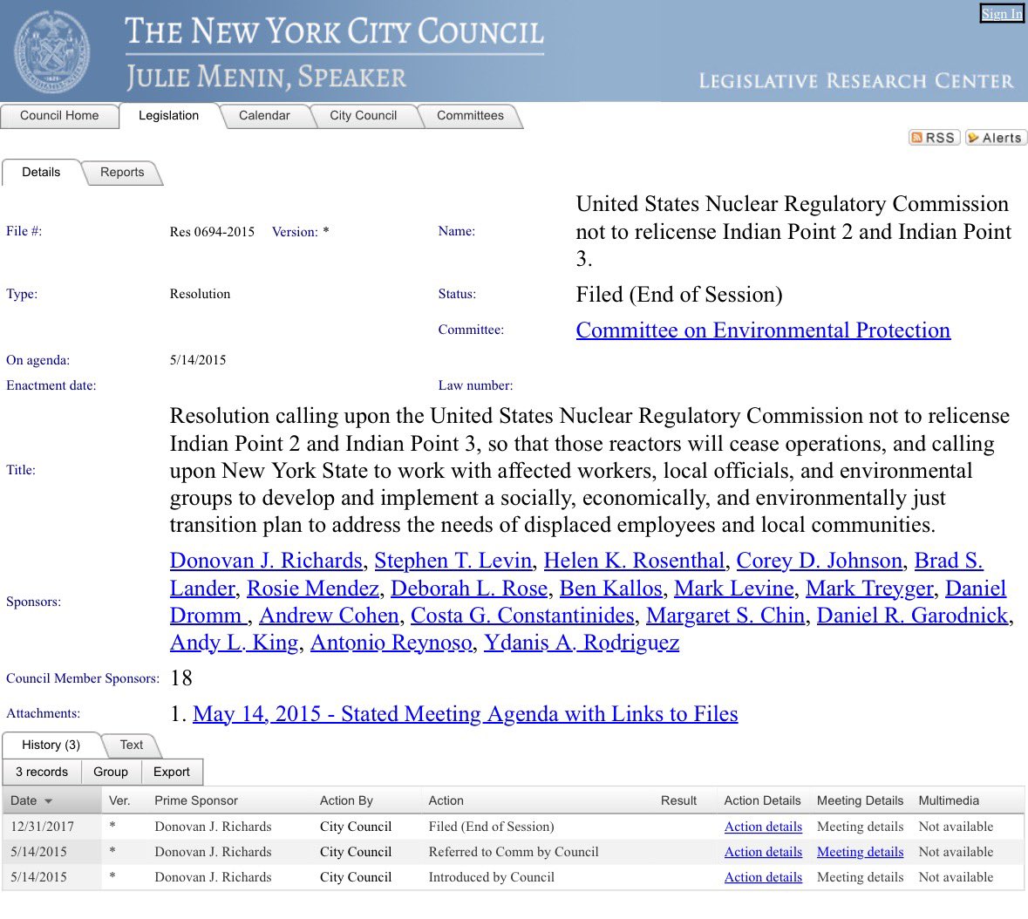Sort by the Result column header
The width and height of the screenshot is (1028, 919).
click(678, 801)
